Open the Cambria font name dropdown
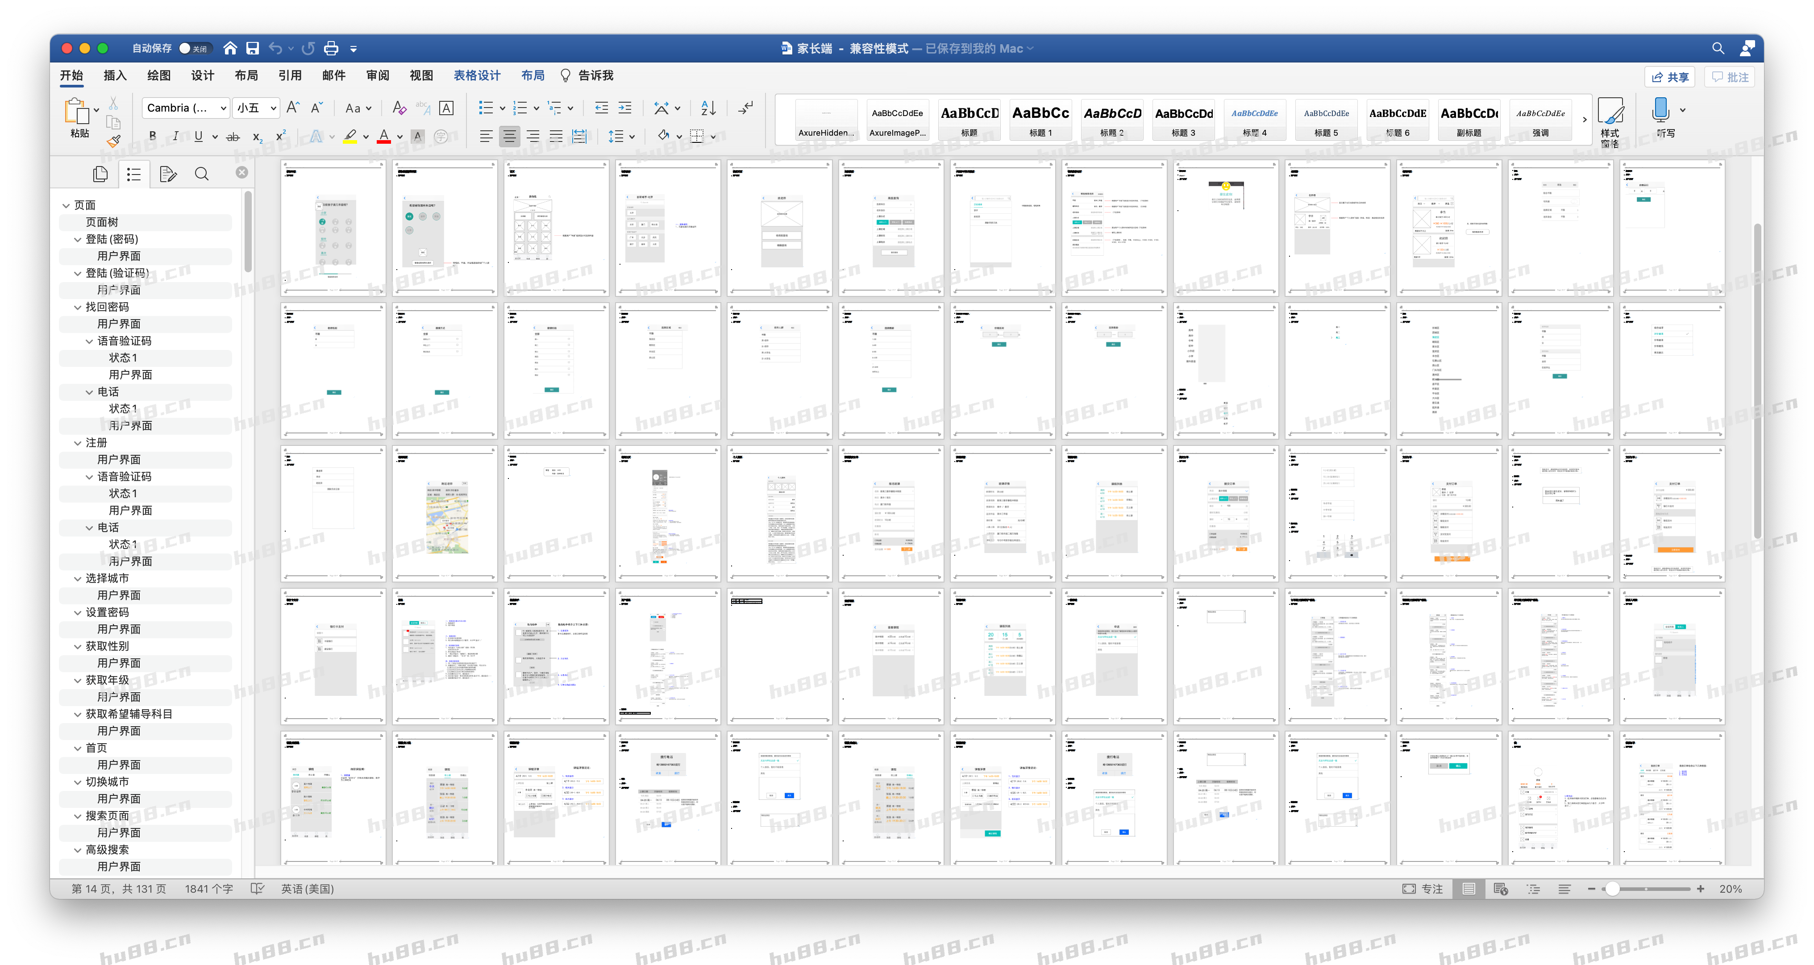The image size is (1814, 965). (223, 108)
